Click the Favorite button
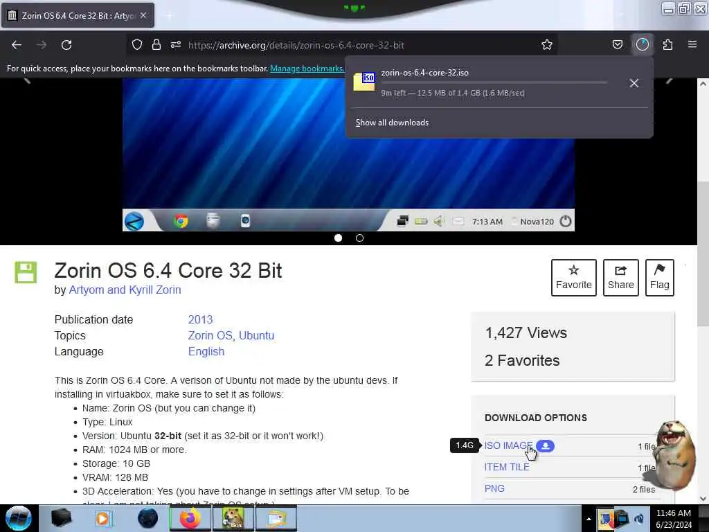709x532 pixels. point(574,278)
